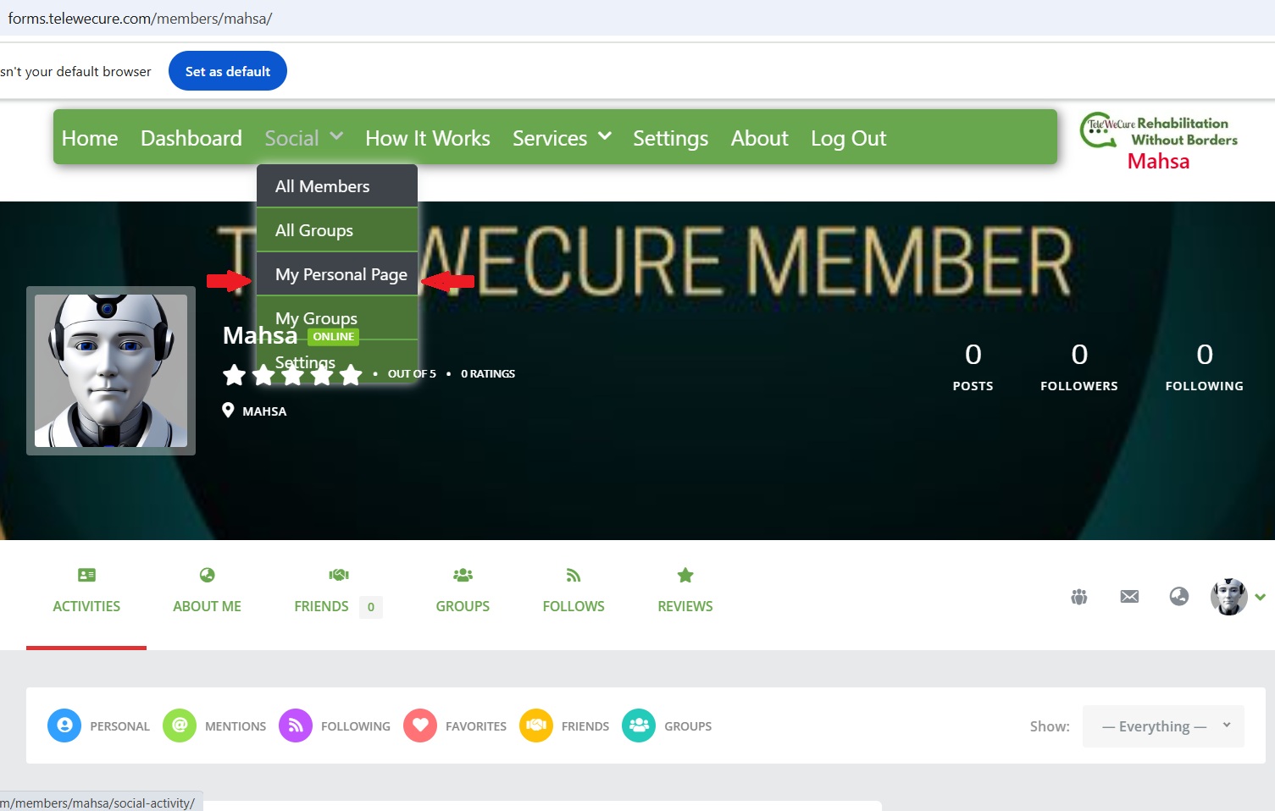Viewport: 1275px width, 811px height.
Task: Click the red Mahsa name under logo
Action: pyautogui.click(x=1158, y=161)
